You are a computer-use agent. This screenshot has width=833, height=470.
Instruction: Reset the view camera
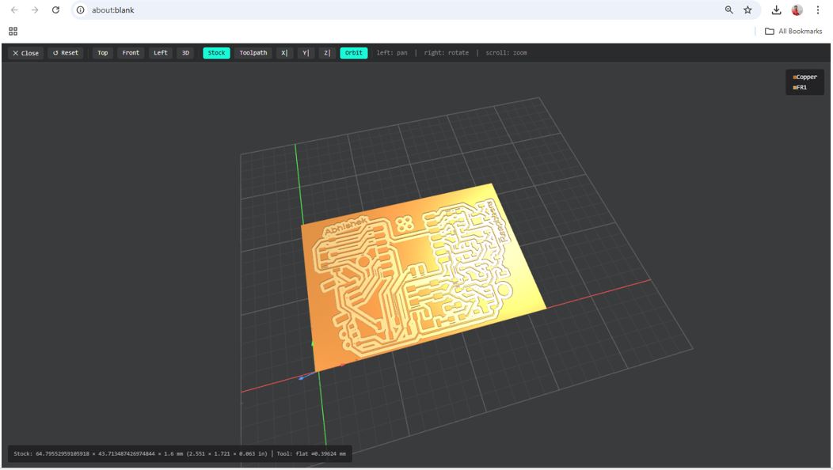coord(66,53)
